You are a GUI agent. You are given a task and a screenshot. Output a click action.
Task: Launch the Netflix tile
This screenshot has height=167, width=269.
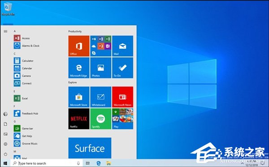(x=79, y=119)
